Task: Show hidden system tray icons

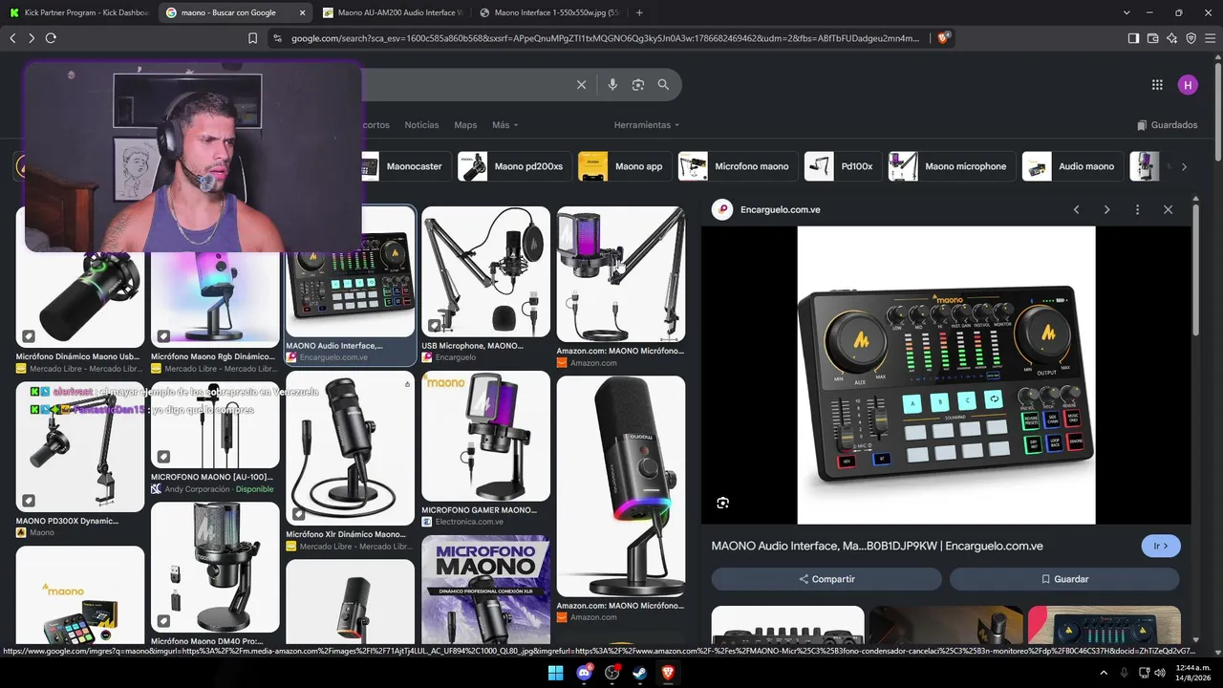Action: coord(1105,673)
